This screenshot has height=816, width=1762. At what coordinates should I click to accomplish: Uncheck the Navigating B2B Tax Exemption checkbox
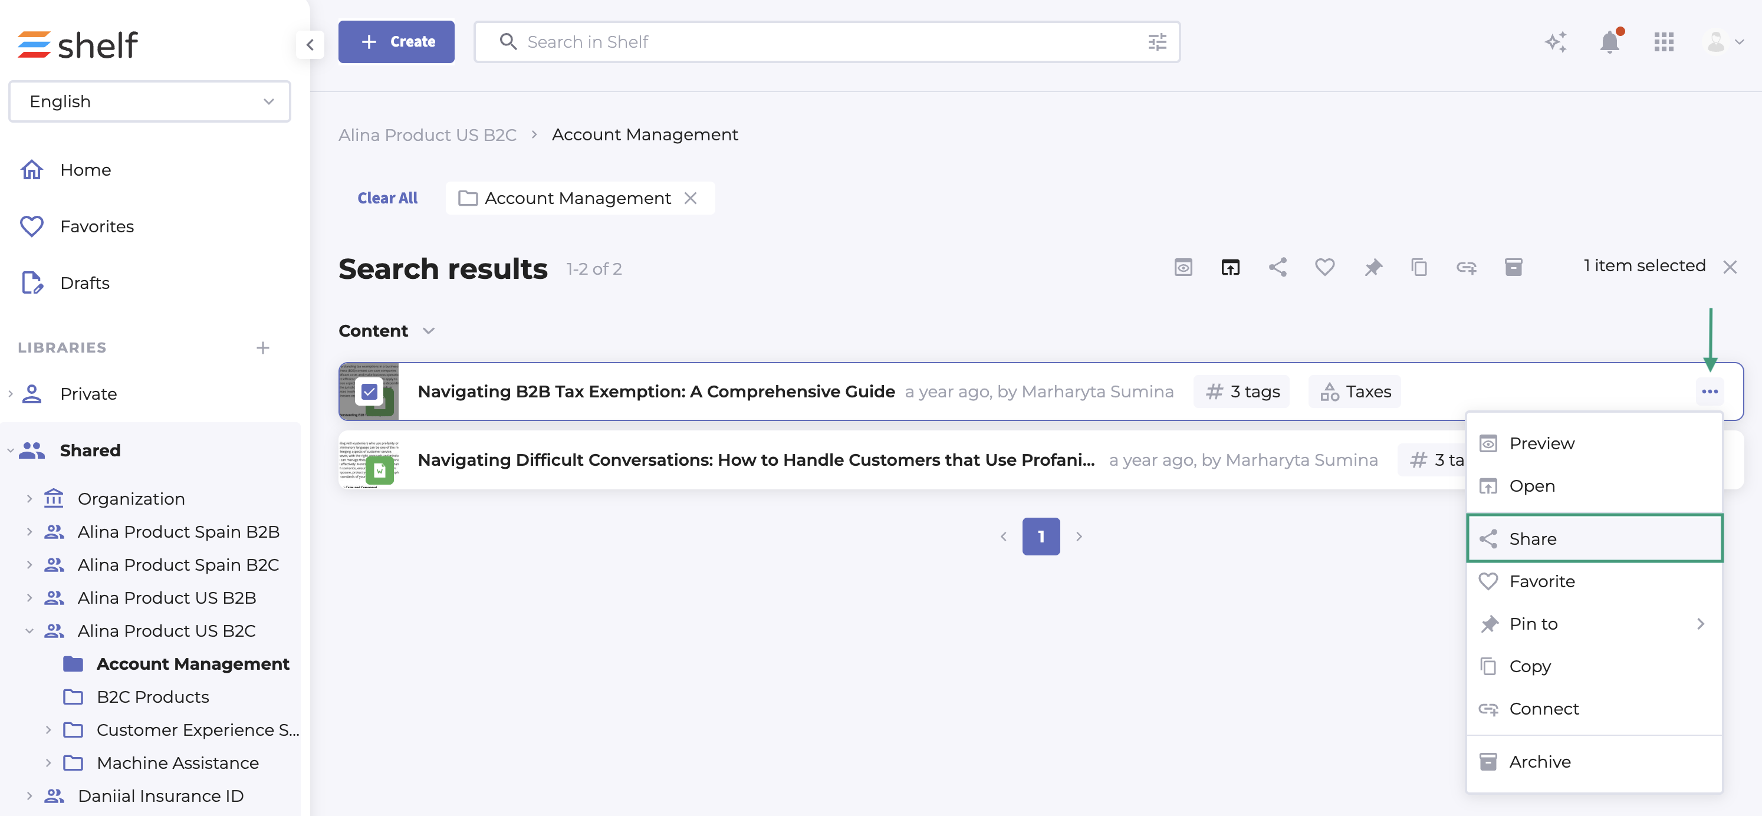pos(369,391)
